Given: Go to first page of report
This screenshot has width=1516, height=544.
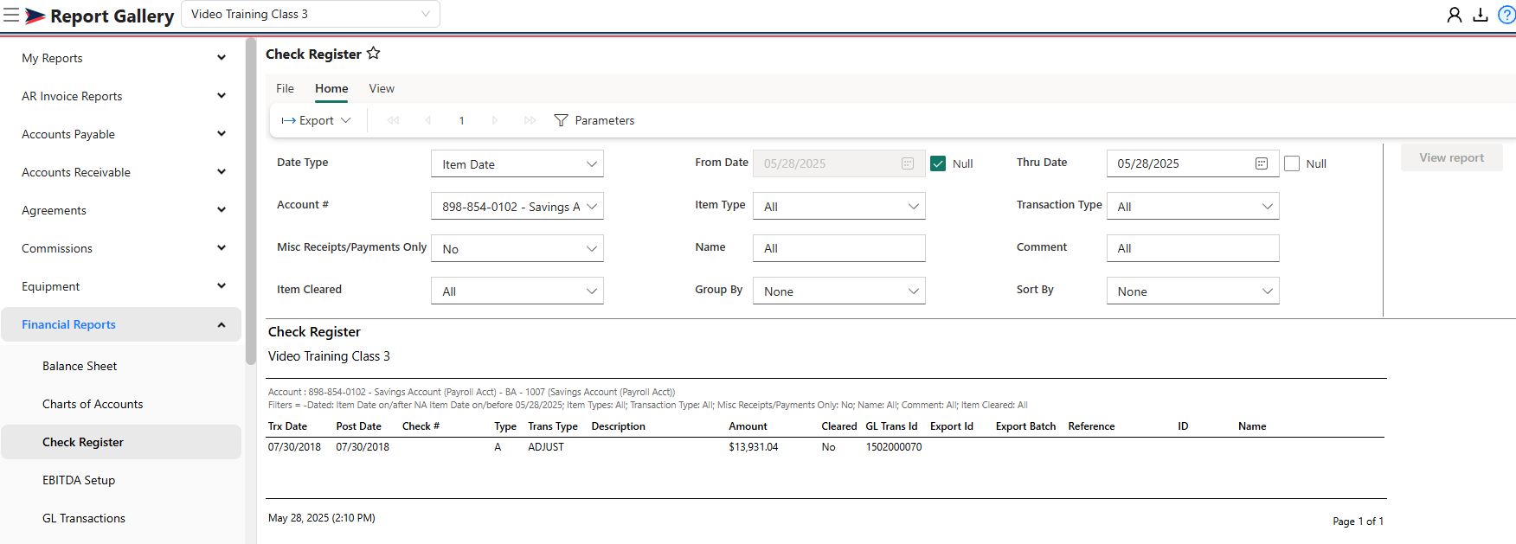Looking at the screenshot, I should tap(394, 120).
